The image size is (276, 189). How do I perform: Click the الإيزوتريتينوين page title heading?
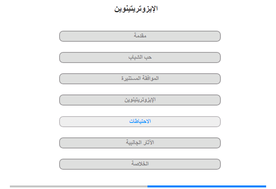point(136,9)
